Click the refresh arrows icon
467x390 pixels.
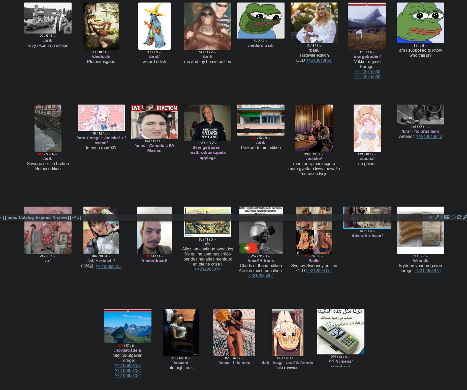(459, 217)
